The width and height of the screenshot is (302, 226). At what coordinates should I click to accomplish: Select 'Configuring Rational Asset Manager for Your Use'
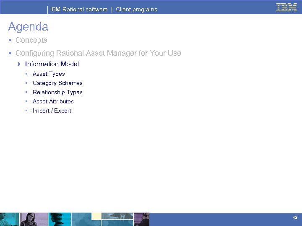click(98, 53)
